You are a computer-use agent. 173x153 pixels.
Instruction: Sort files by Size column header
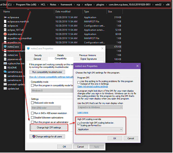110,12
